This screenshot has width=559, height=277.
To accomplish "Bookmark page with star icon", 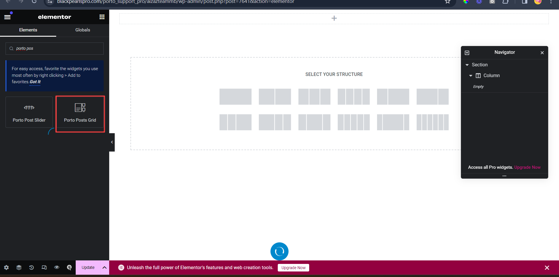I will click(447, 2).
